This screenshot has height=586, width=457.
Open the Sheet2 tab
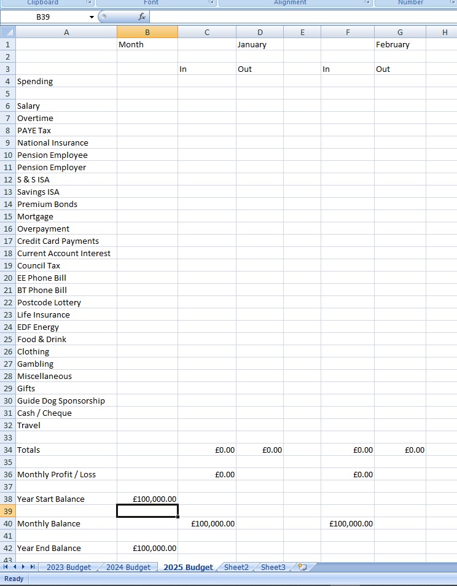pos(236,567)
